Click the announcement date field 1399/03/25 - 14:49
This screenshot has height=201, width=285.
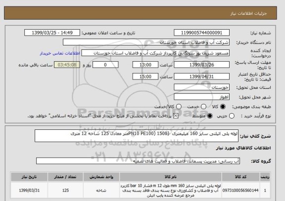52,33
